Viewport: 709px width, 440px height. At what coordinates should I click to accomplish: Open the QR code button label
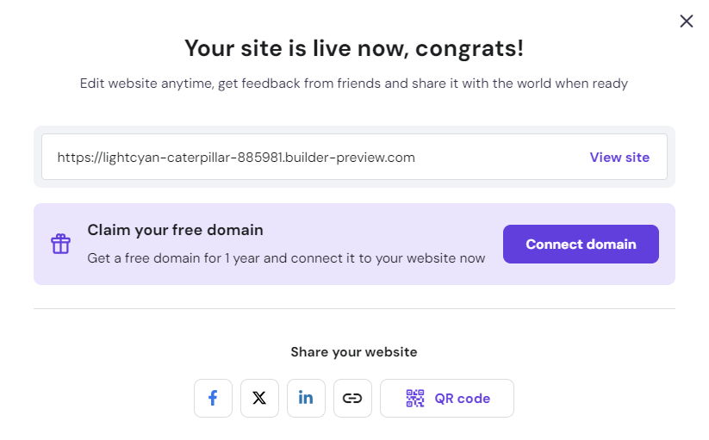pyautogui.click(x=462, y=398)
